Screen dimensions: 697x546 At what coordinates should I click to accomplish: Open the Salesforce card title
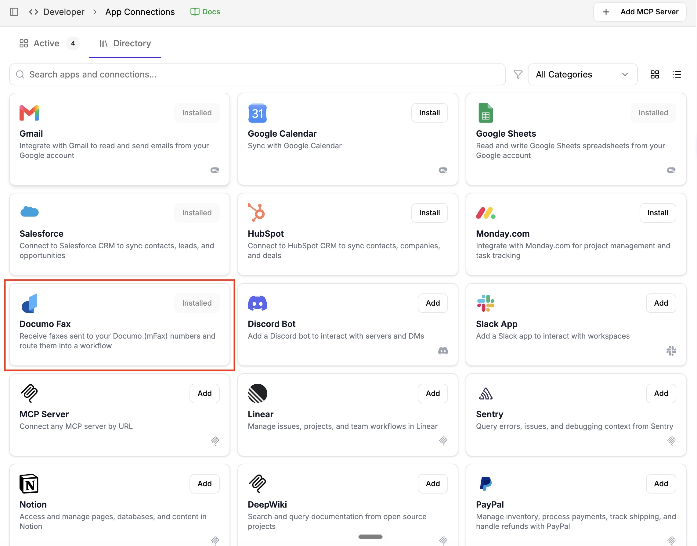[42, 234]
